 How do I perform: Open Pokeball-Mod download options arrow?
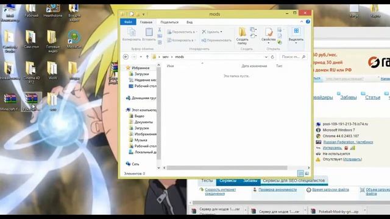coord(365,210)
